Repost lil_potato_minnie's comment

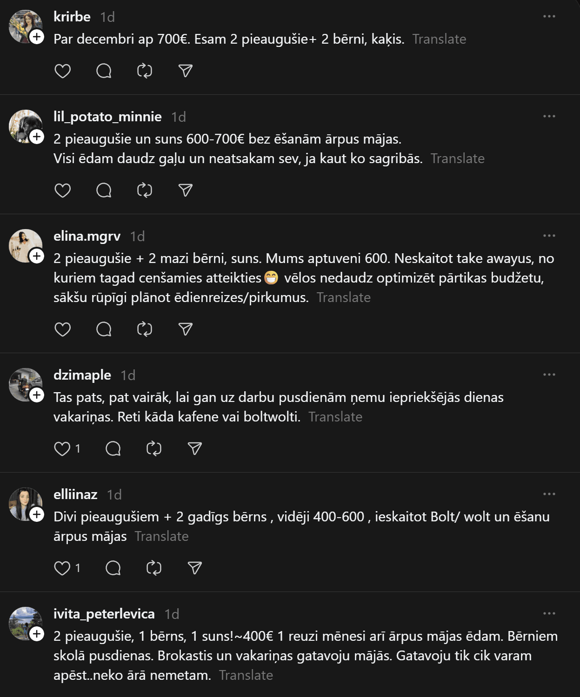pyautogui.click(x=145, y=191)
